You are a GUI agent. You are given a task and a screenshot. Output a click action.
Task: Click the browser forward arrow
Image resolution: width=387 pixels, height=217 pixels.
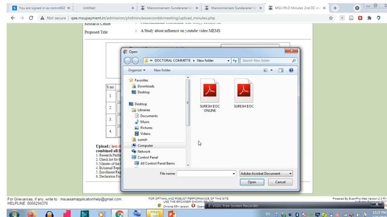[x=22, y=18]
